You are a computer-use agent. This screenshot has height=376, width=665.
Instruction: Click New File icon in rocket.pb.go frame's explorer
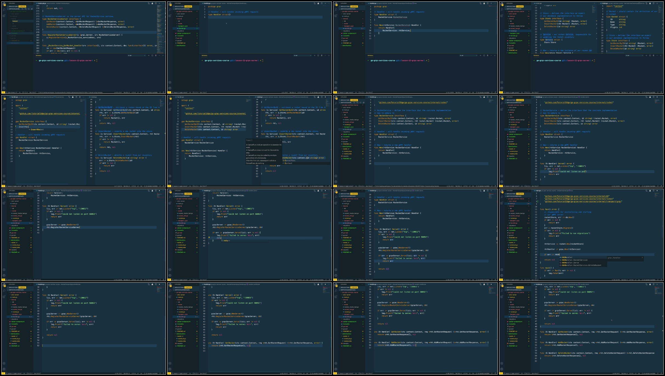point(23,9)
